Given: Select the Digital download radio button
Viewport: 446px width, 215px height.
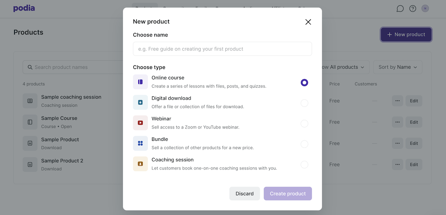Looking at the screenshot, I should click(x=304, y=103).
